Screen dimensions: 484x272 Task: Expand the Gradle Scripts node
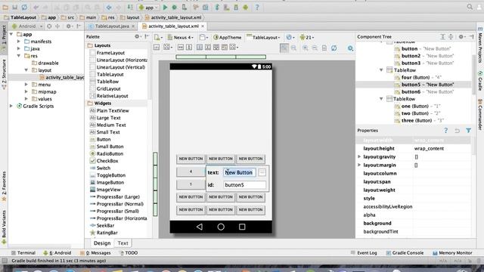tap(11, 106)
